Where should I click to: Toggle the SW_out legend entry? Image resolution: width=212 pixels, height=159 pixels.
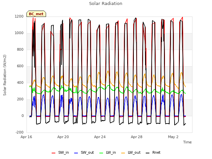84,152
